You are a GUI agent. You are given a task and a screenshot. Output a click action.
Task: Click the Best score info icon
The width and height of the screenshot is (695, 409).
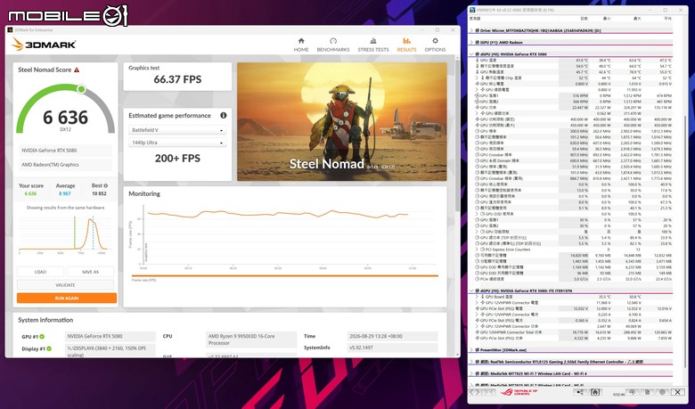coord(105,185)
